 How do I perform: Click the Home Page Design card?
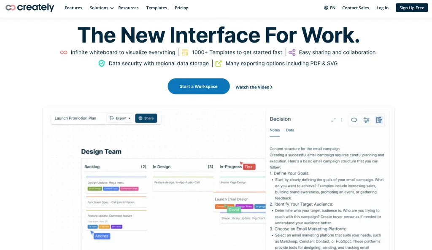click(243, 184)
